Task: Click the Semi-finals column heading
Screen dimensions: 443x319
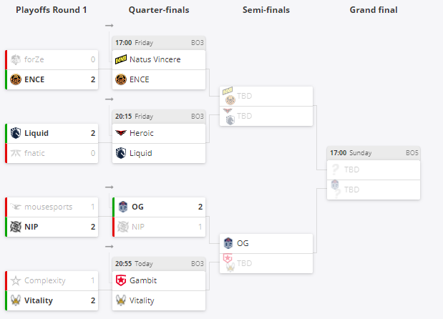Action: [266, 10]
